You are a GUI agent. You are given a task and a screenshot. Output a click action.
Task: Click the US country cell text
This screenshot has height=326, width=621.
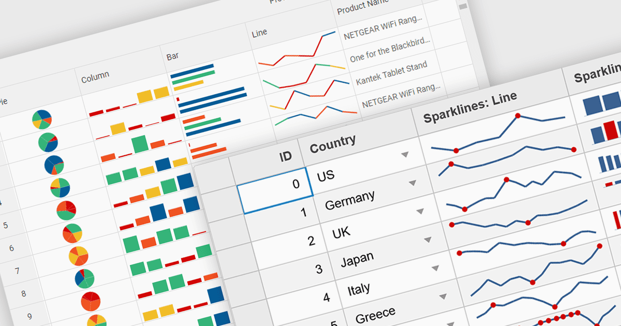(326, 176)
